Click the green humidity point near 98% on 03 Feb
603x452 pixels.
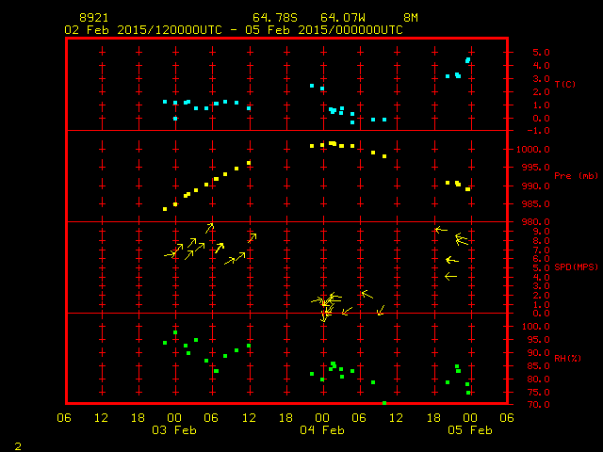[175, 332]
